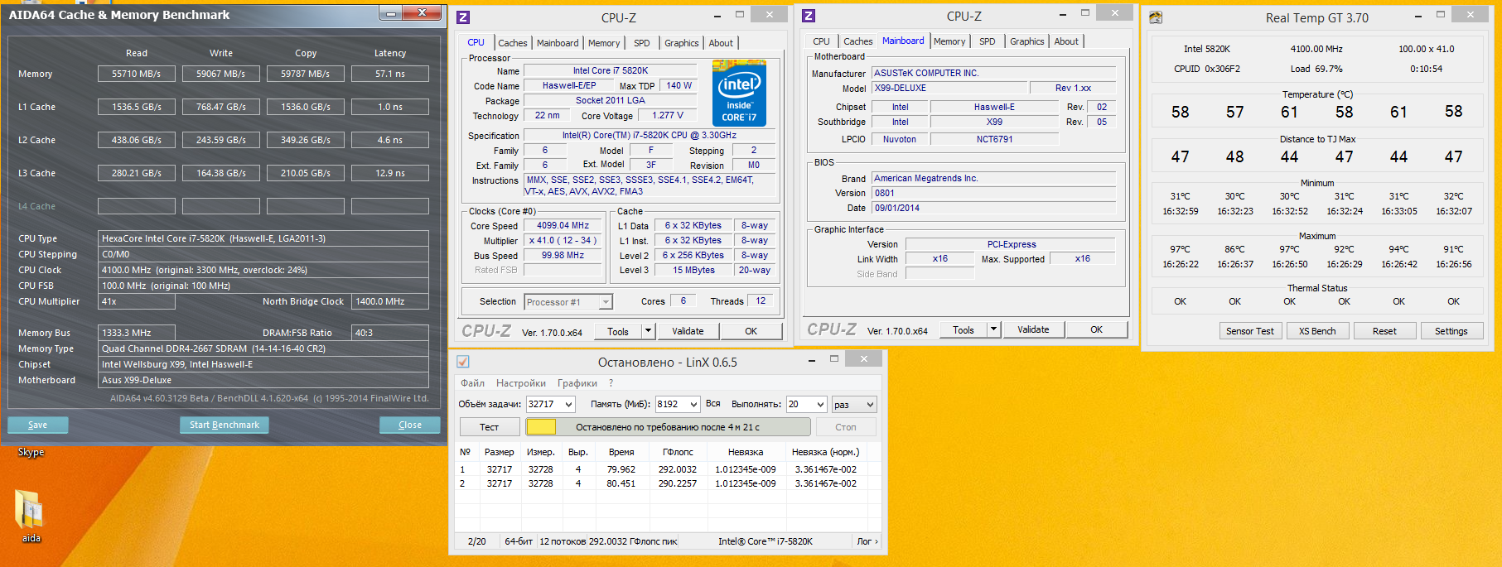Open Settings in Real Temp

pos(1451,331)
